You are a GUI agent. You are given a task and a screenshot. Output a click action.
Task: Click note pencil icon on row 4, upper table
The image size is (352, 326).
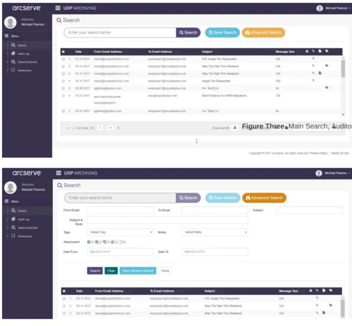point(313,80)
